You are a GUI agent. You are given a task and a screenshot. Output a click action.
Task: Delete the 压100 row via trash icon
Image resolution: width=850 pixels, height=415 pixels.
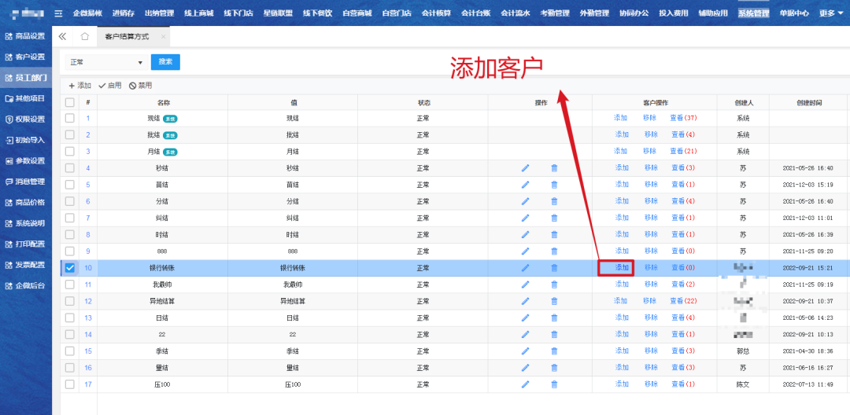(x=554, y=384)
